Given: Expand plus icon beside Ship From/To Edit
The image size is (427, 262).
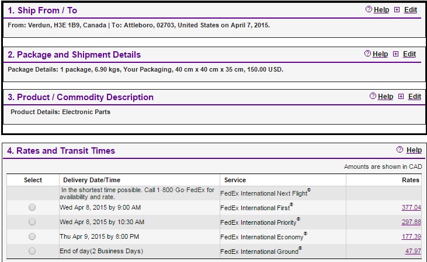Looking at the screenshot, I should 397,10.
